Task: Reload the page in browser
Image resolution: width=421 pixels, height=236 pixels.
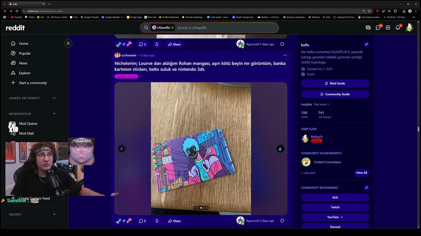Action: 17,11
